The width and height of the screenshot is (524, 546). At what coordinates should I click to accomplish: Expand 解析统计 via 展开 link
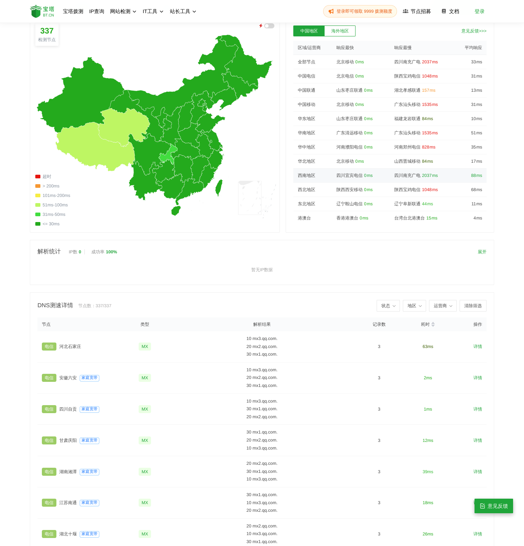click(x=482, y=252)
